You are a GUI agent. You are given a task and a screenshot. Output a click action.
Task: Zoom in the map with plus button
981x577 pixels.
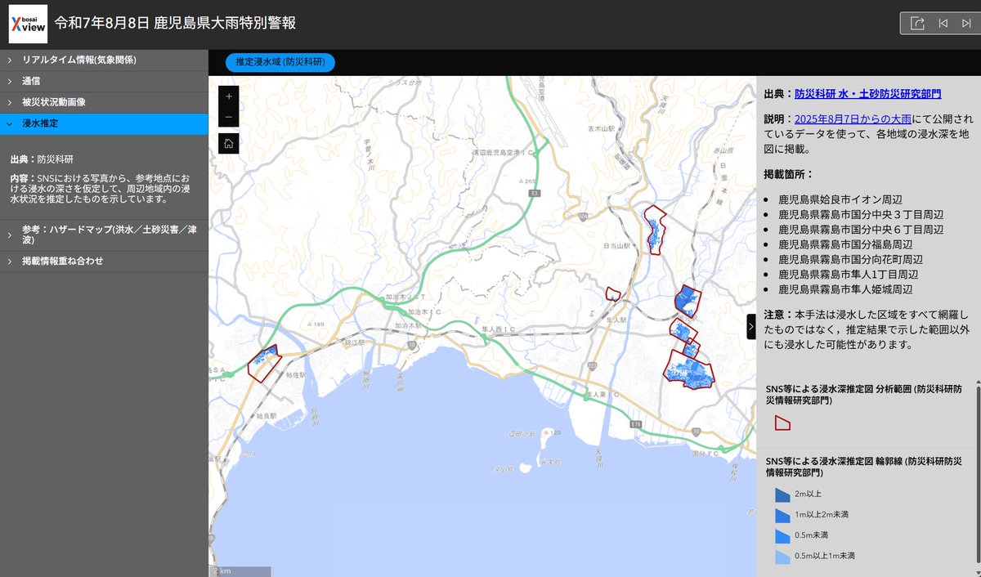pos(229,96)
